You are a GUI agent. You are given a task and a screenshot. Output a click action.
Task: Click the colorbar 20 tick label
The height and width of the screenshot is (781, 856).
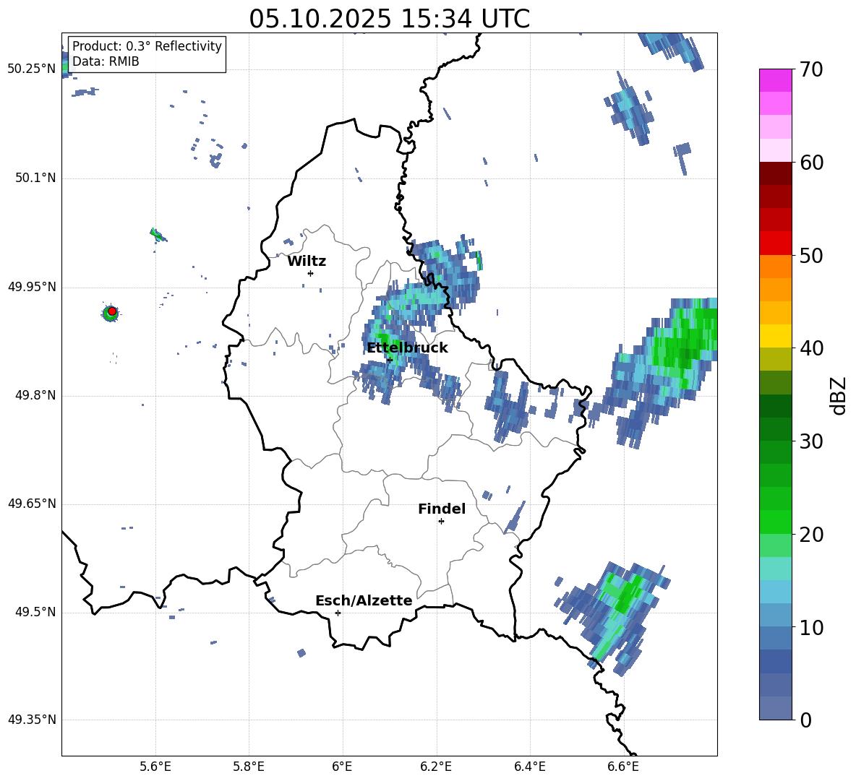pos(811,535)
